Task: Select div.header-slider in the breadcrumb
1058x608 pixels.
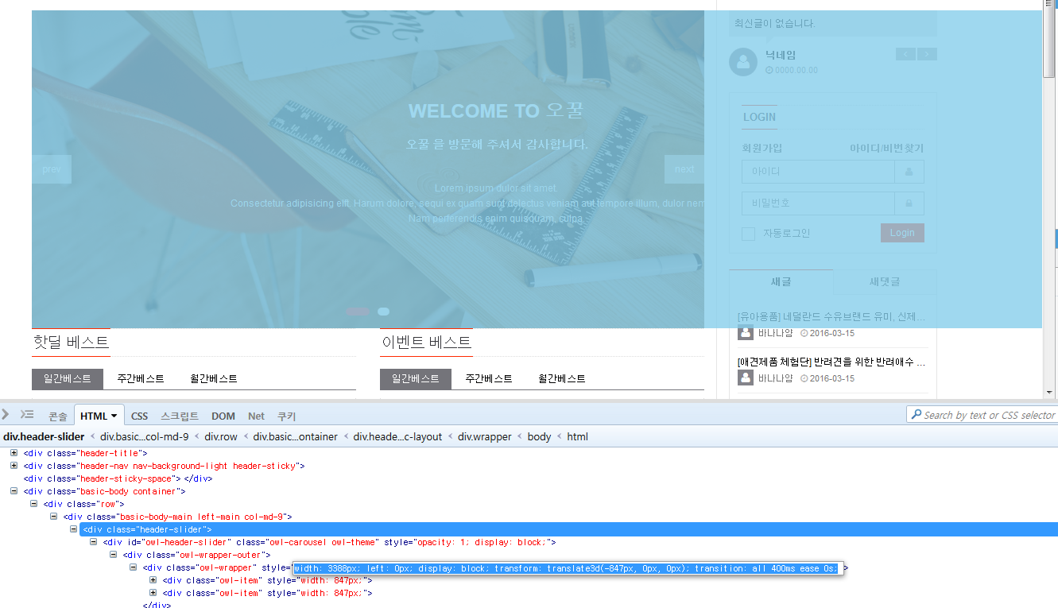Action: (x=44, y=436)
